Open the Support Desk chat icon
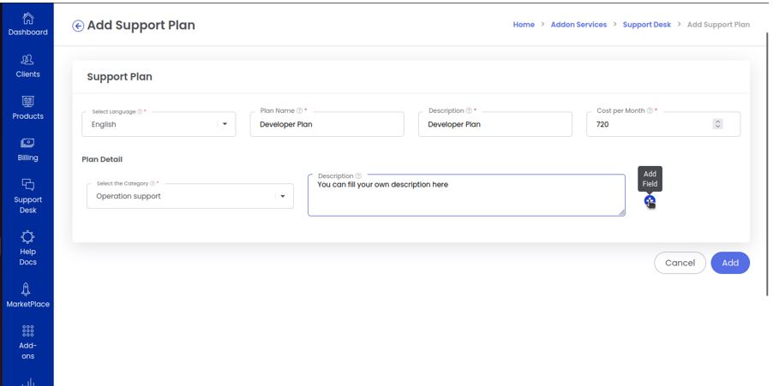Screen dimensions: 773x386 tap(27, 185)
